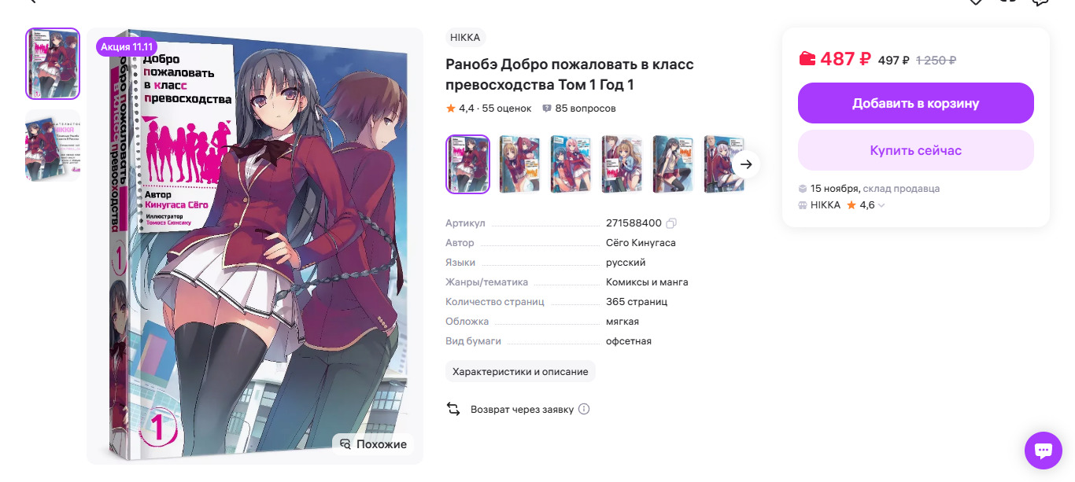Expand seller HIKKA rating chevron
The width and height of the screenshot is (1075, 482).
coord(881,205)
